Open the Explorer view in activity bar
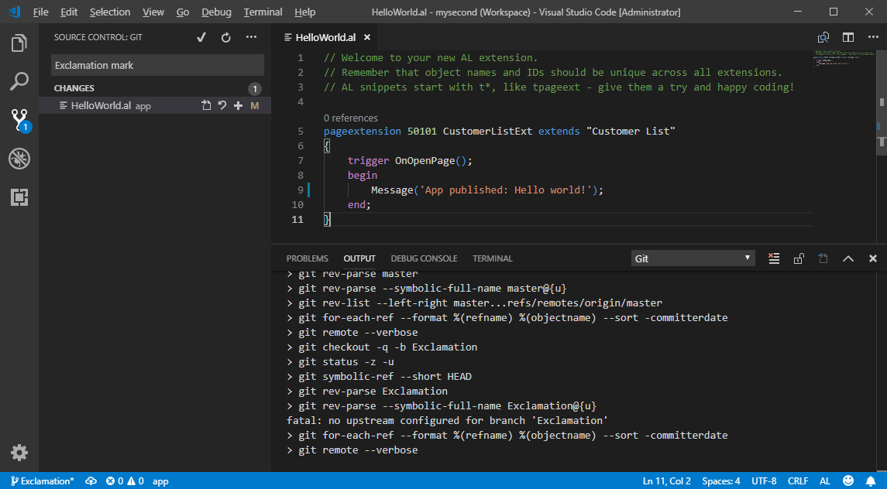This screenshot has height=489, width=887. click(19, 43)
